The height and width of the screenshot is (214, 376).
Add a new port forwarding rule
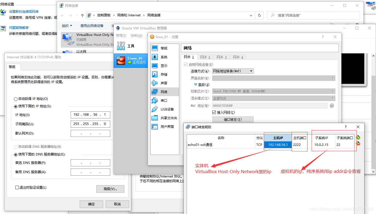click(358, 137)
